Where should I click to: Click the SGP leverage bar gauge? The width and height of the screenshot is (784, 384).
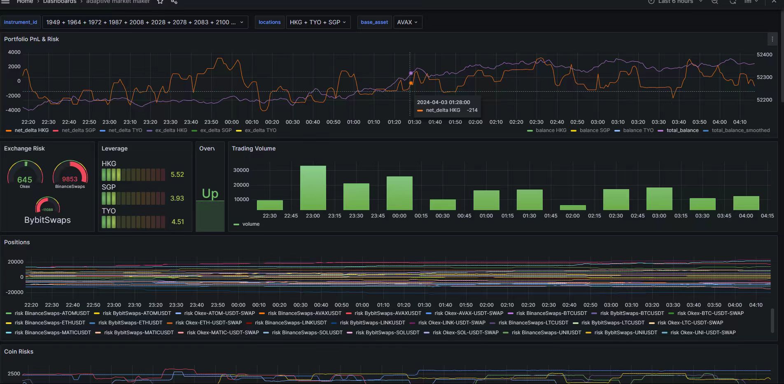pyautogui.click(x=134, y=198)
